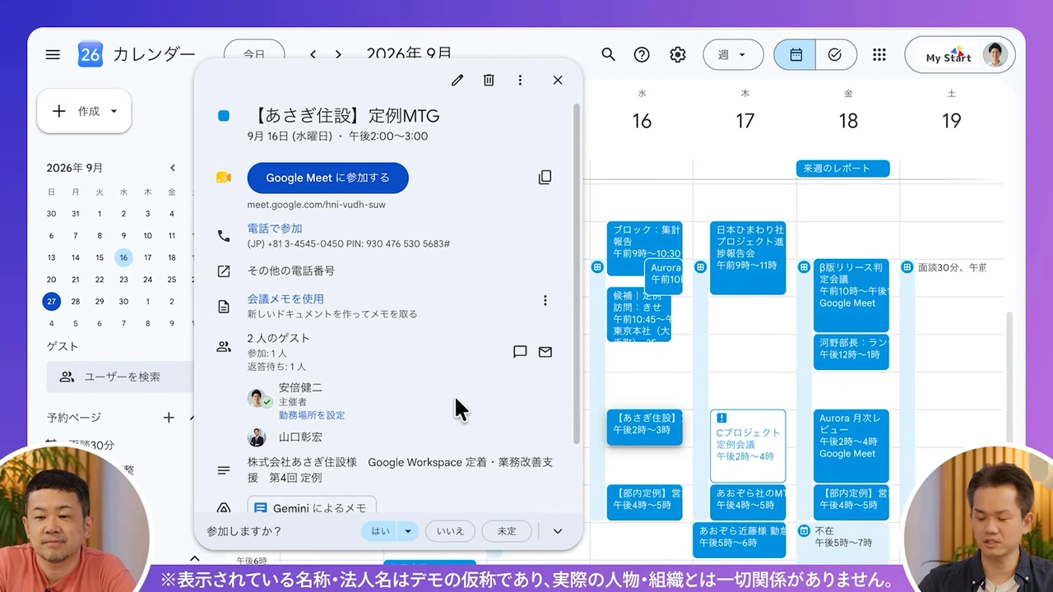Click 会議メモを使用 link
1053x592 pixels.
[285, 298]
